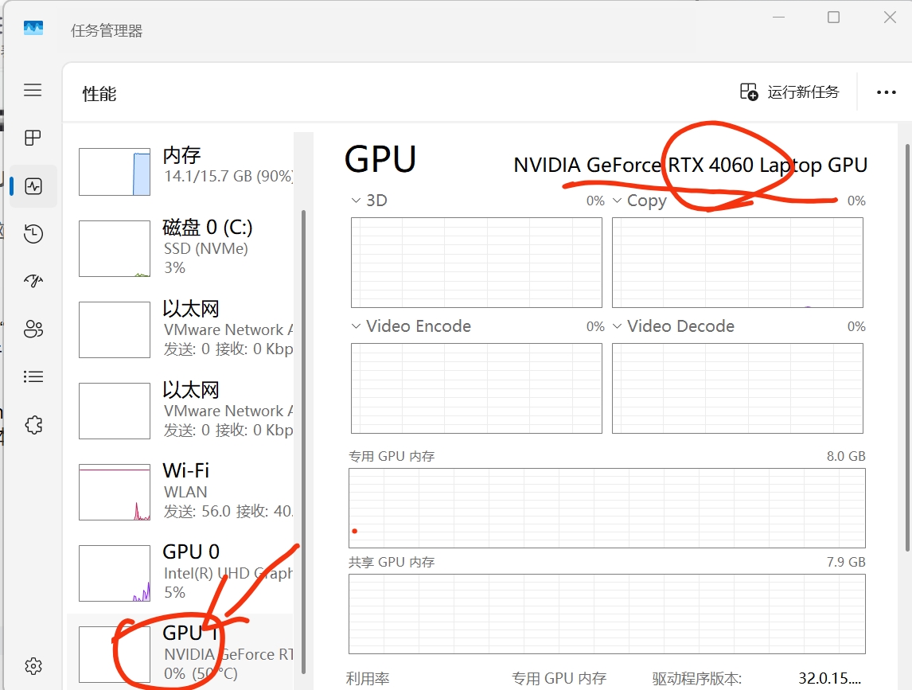Click the Video Decode usage graph

738,388
